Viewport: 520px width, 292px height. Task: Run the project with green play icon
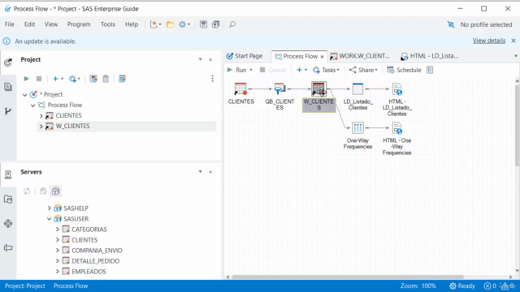[x=27, y=79]
